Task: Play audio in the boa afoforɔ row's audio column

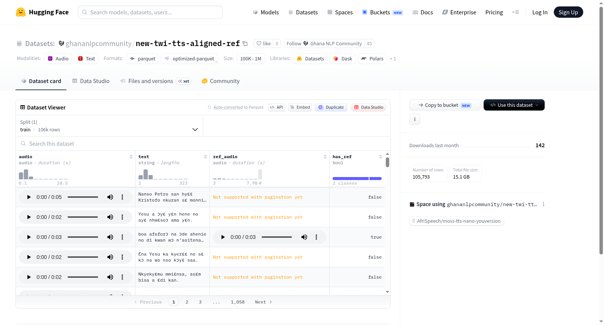Action: [x=29, y=237]
